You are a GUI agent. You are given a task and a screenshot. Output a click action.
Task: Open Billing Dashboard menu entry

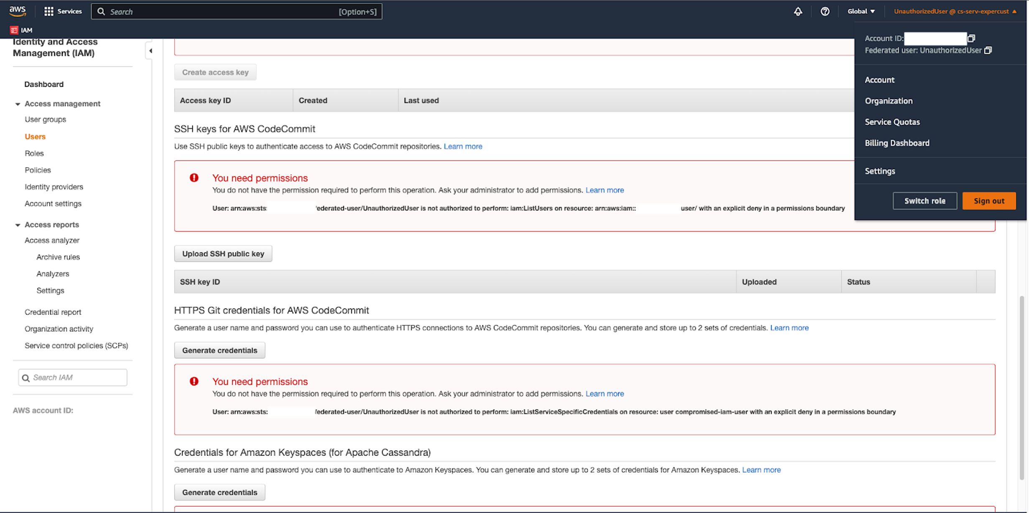[x=897, y=143]
